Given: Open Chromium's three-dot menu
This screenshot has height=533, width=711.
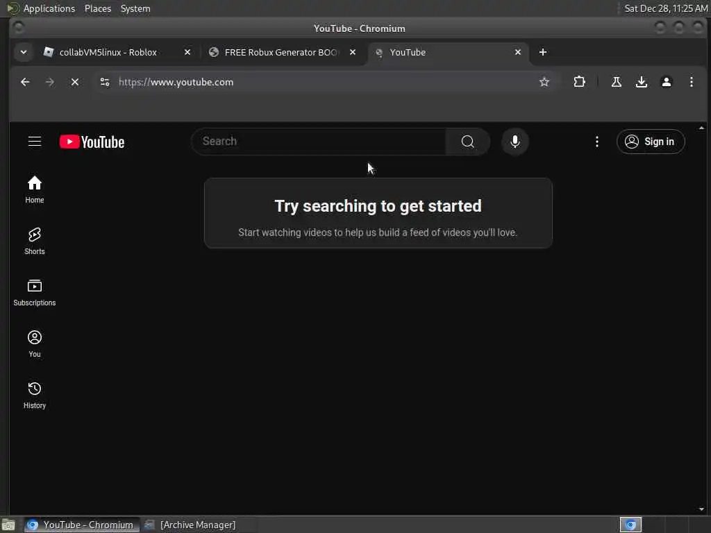Looking at the screenshot, I should click(x=691, y=82).
